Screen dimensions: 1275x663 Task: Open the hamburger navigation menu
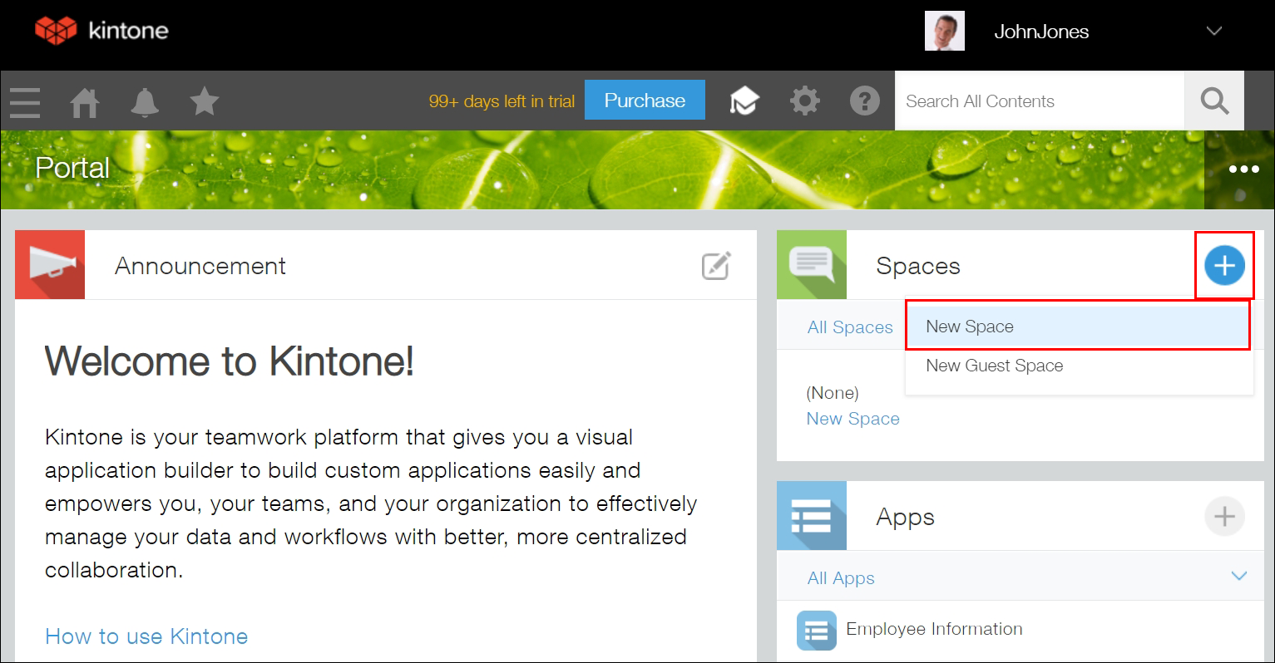coord(25,101)
